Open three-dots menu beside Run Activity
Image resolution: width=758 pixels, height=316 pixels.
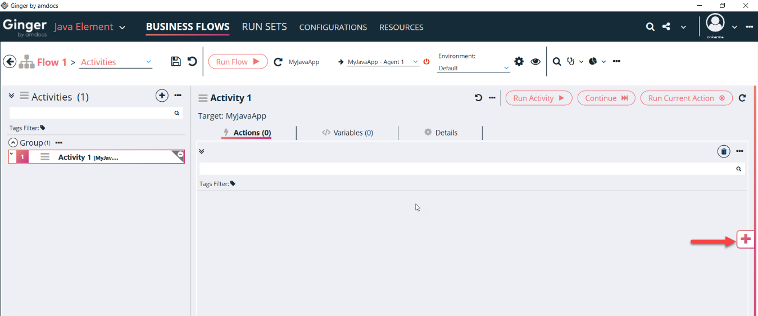tap(492, 98)
